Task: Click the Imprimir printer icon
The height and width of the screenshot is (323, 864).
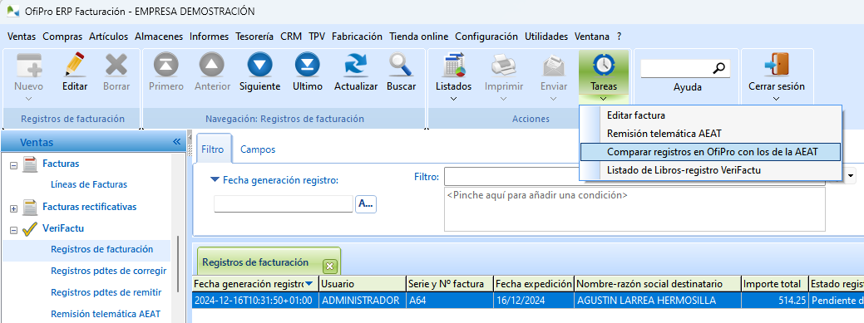Action: (x=503, y=66)
